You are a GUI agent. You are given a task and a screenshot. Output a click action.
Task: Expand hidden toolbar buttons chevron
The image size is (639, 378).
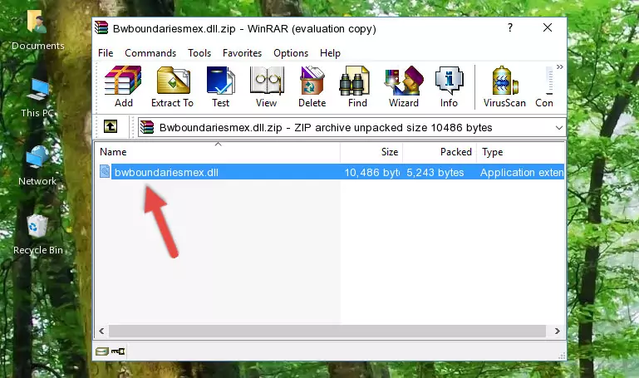click(560, 66)
